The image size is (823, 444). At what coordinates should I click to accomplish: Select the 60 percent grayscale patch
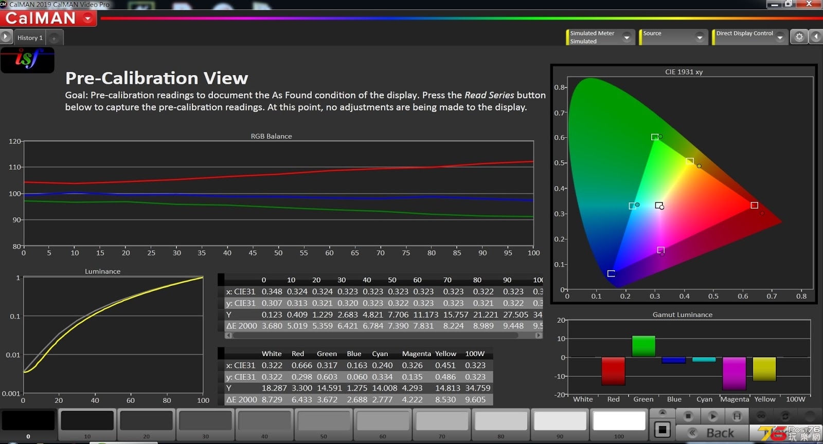pos(383,424)
